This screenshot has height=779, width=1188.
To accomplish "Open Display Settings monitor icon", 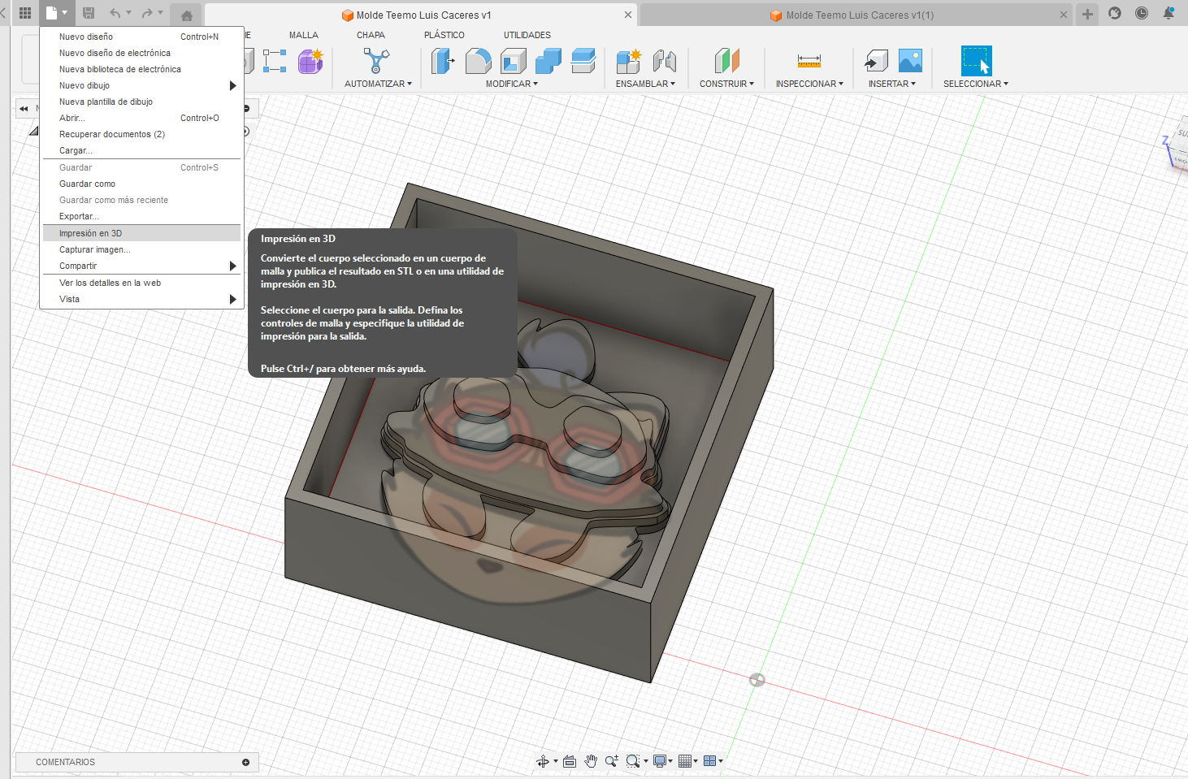I will 660,761.
